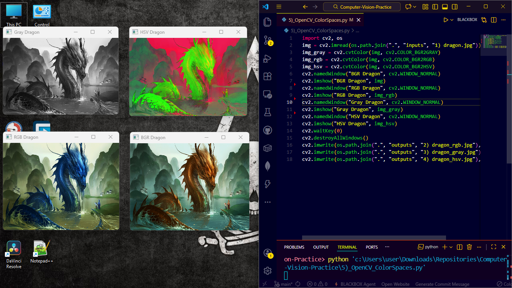The width and height of the screenshot is (512, 288).
Task: Toggle the bottom panel layout button
Action: 445,7
